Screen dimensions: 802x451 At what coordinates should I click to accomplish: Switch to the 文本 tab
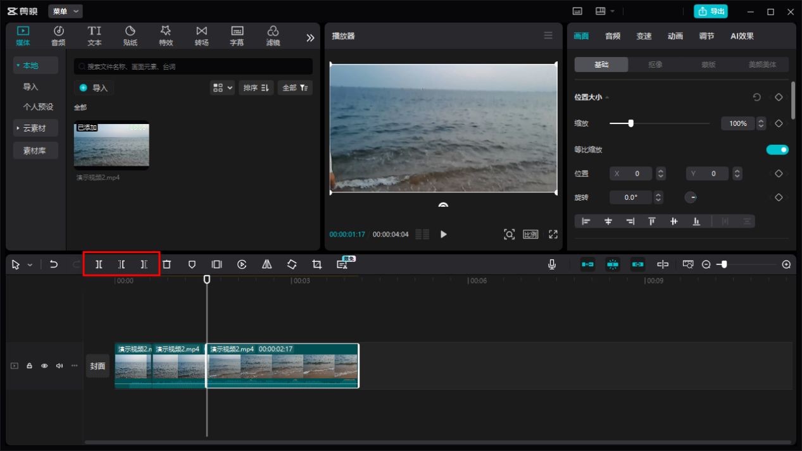tap(94, 36)
